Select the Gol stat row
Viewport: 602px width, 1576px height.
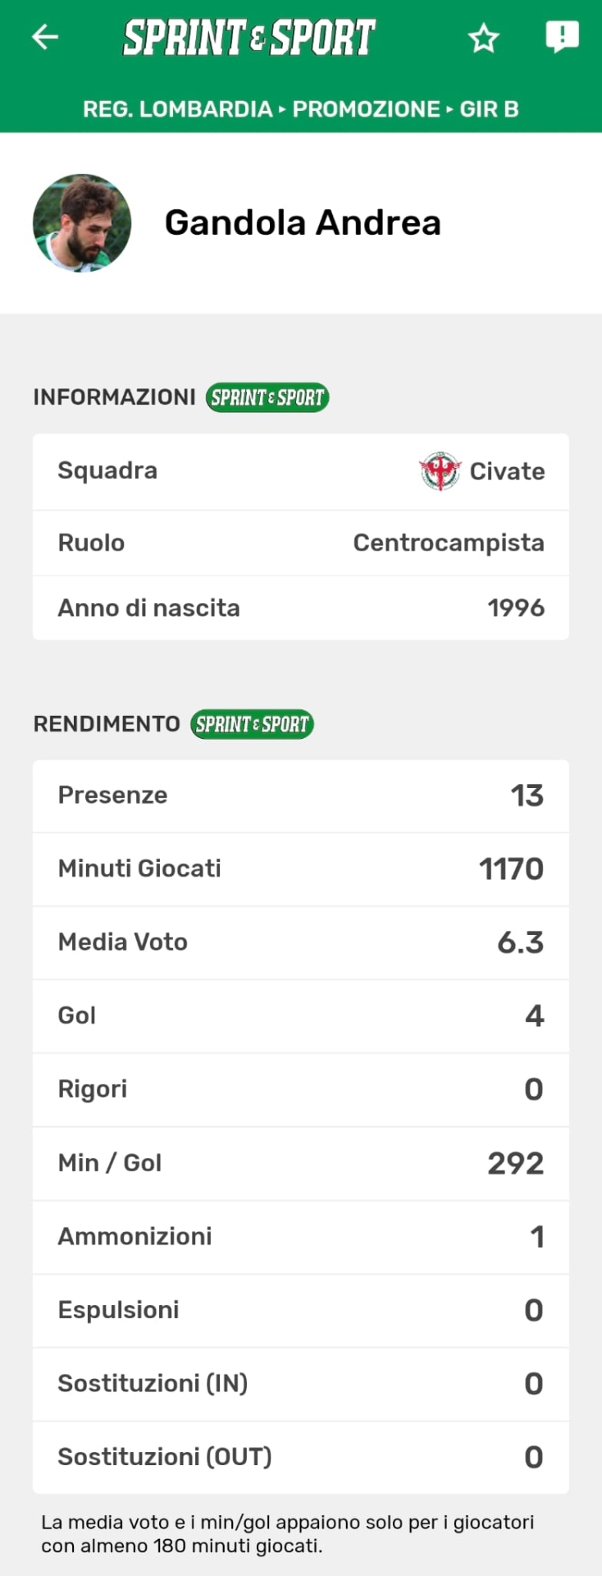300,1015
